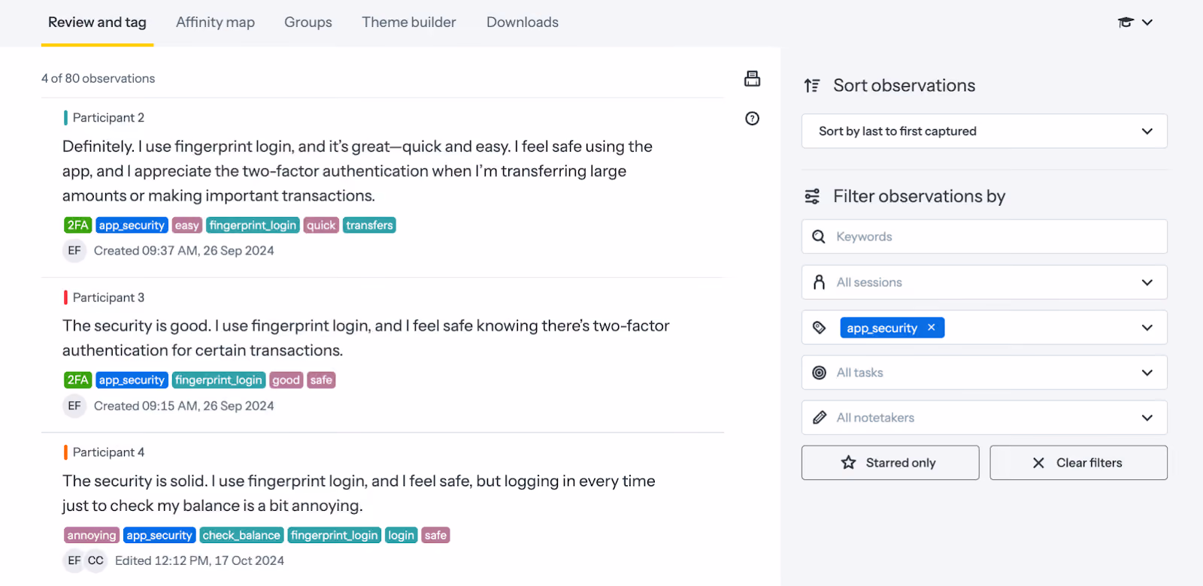Open the All notetakers dropdown
The image size is (1203, 586).
pos(984,418)
